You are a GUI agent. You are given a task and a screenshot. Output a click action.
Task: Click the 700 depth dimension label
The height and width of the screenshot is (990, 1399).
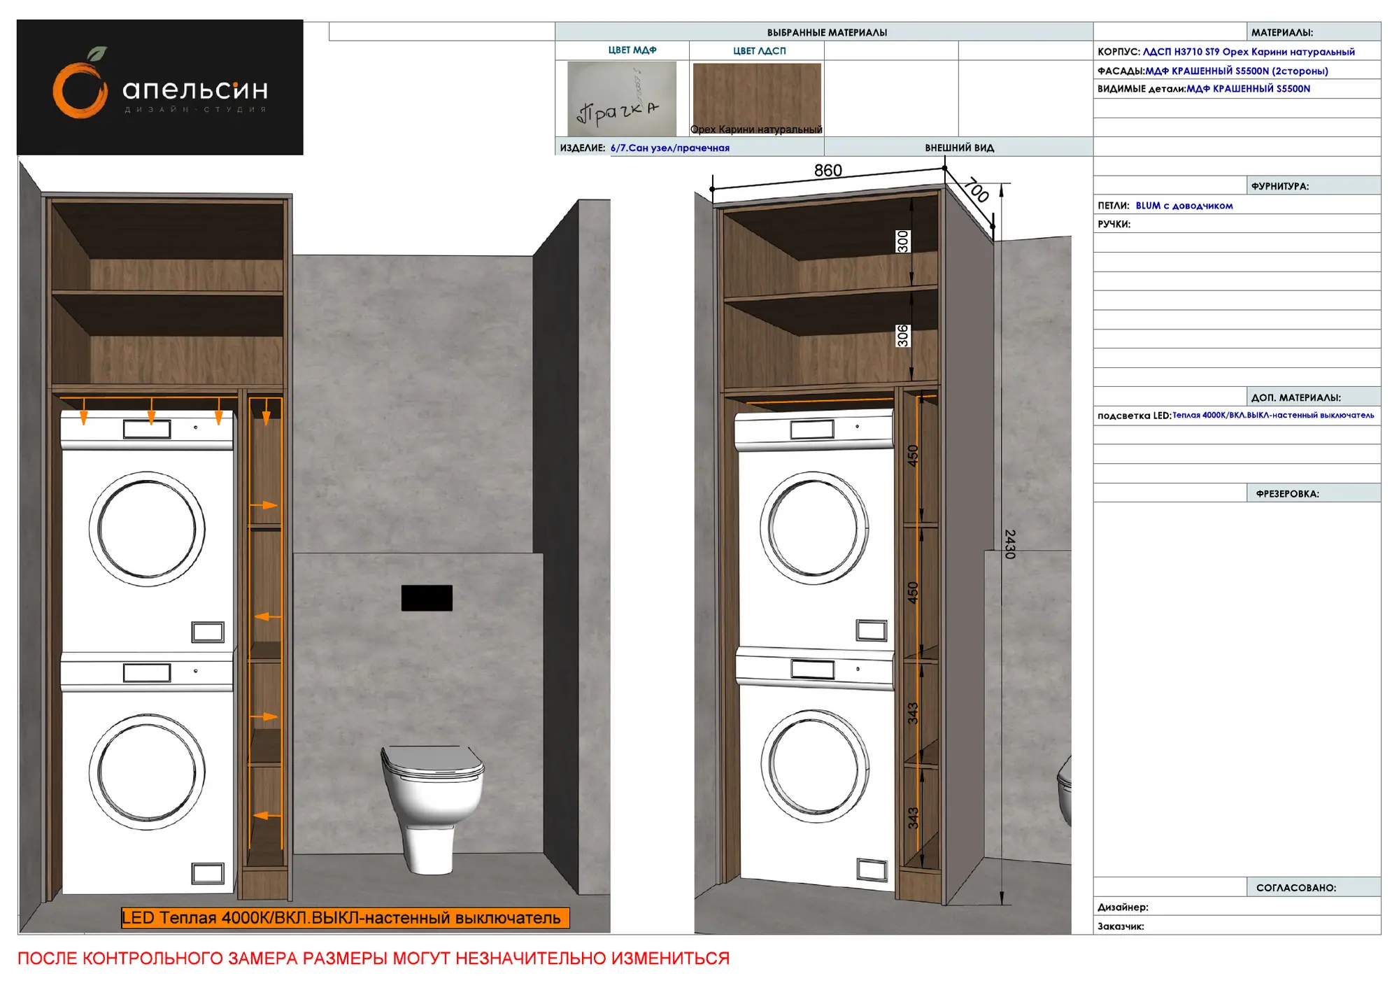pyautogui.click(x=977, y=190)
